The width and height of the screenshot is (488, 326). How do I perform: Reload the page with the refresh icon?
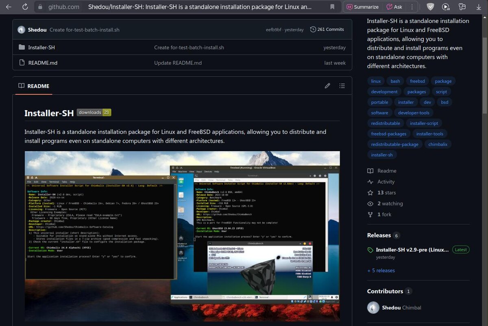(25, 7)
